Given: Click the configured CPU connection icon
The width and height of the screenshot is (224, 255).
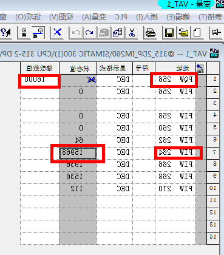Looking at the screenshot, I should point(24,32).
